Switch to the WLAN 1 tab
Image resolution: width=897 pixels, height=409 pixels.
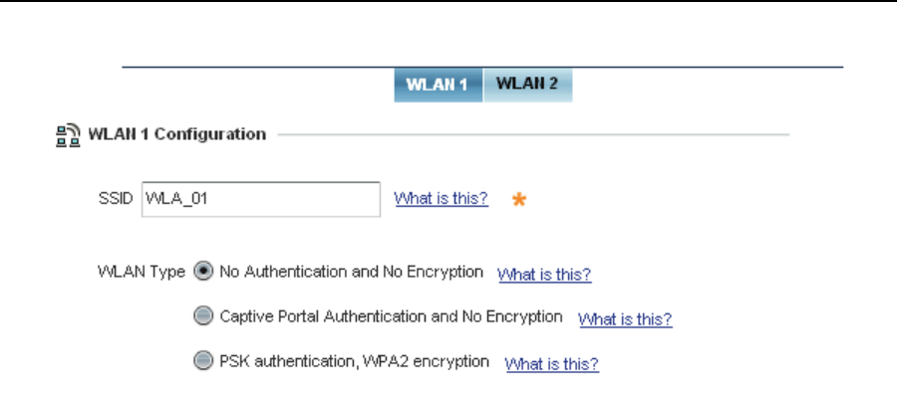438,84
